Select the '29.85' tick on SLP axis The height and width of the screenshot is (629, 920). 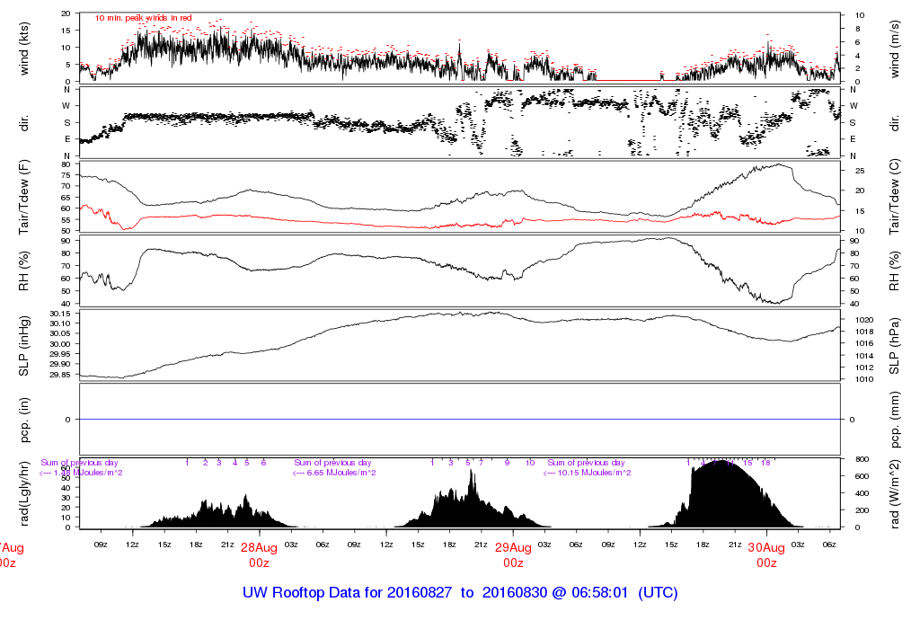tap(60, 375)
